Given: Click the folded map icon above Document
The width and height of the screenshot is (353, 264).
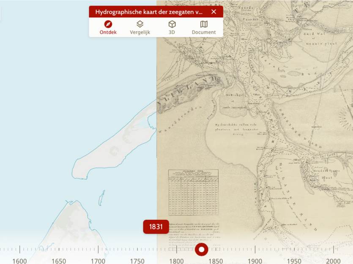Looking at the screenshot, I should click(204, 25).
